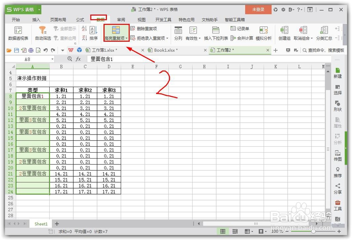352x240 pixels.
Task: Click the Not Logged In (未登录) button
Action: (x=258, y=10)
